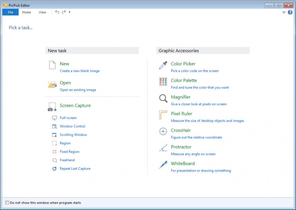The height and width of the screenshot is (210, 296).
Task: Launch the 'Protractor' link
Action: 181,147
